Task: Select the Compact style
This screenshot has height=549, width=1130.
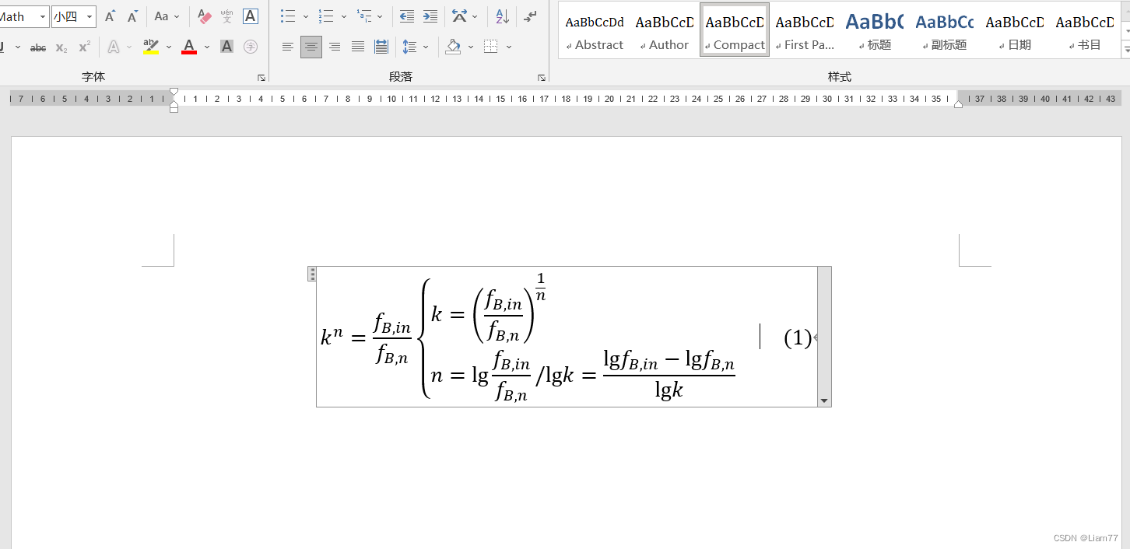Action: (x=735, y=30)
